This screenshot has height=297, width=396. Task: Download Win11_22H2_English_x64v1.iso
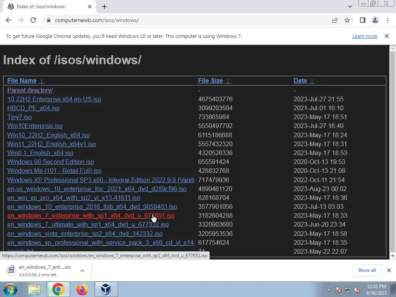click(51, 144)
